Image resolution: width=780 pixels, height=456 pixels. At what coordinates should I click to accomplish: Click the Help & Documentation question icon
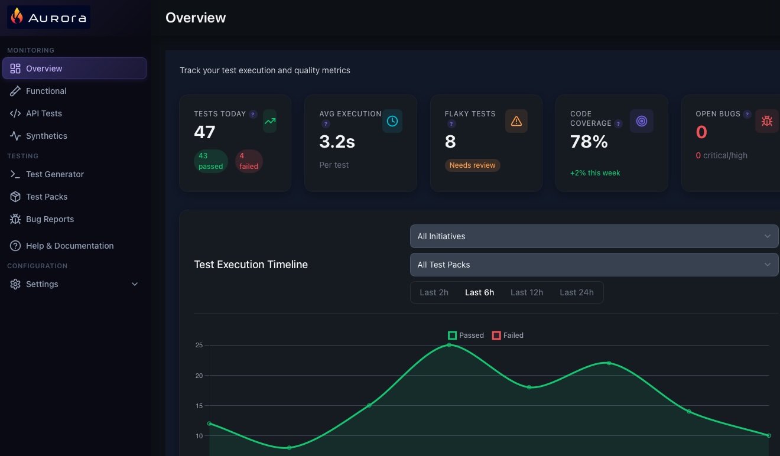point(15,246)
